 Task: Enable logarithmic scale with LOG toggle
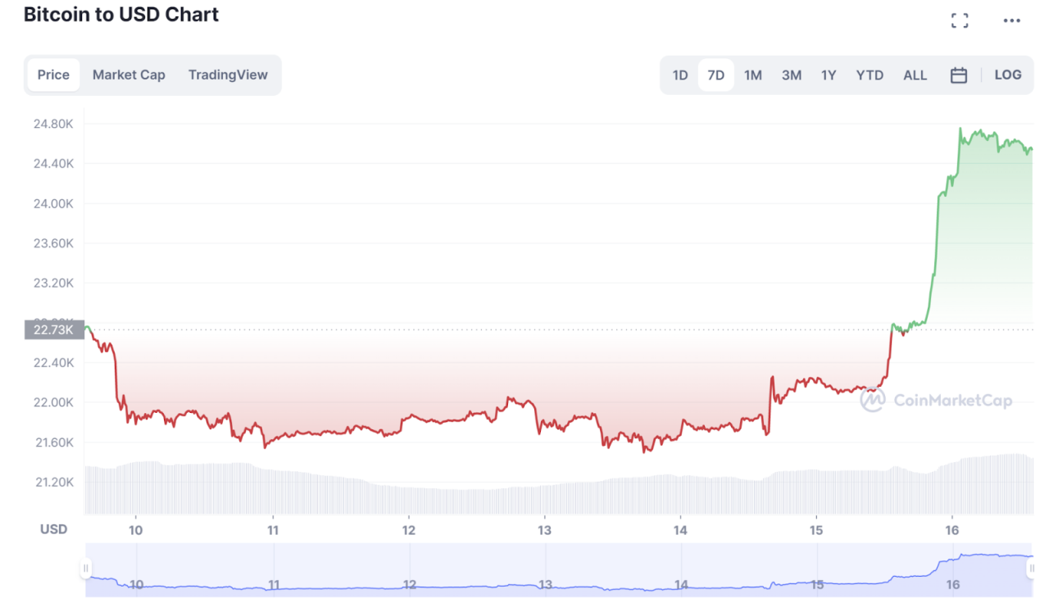coord(1007,74)
